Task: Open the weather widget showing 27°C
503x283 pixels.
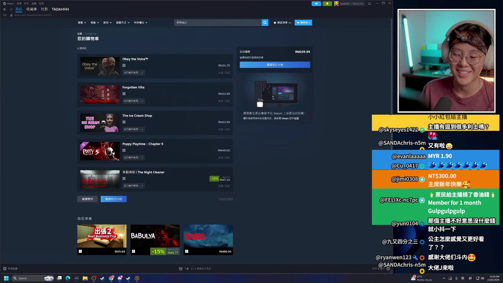Action: point(421,278)
